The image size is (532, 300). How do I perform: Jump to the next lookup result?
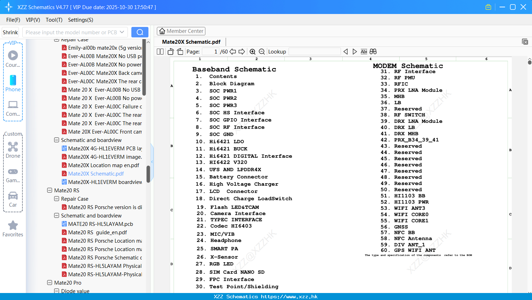coord(355,52)
